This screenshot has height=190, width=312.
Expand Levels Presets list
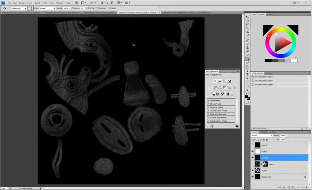208,100
